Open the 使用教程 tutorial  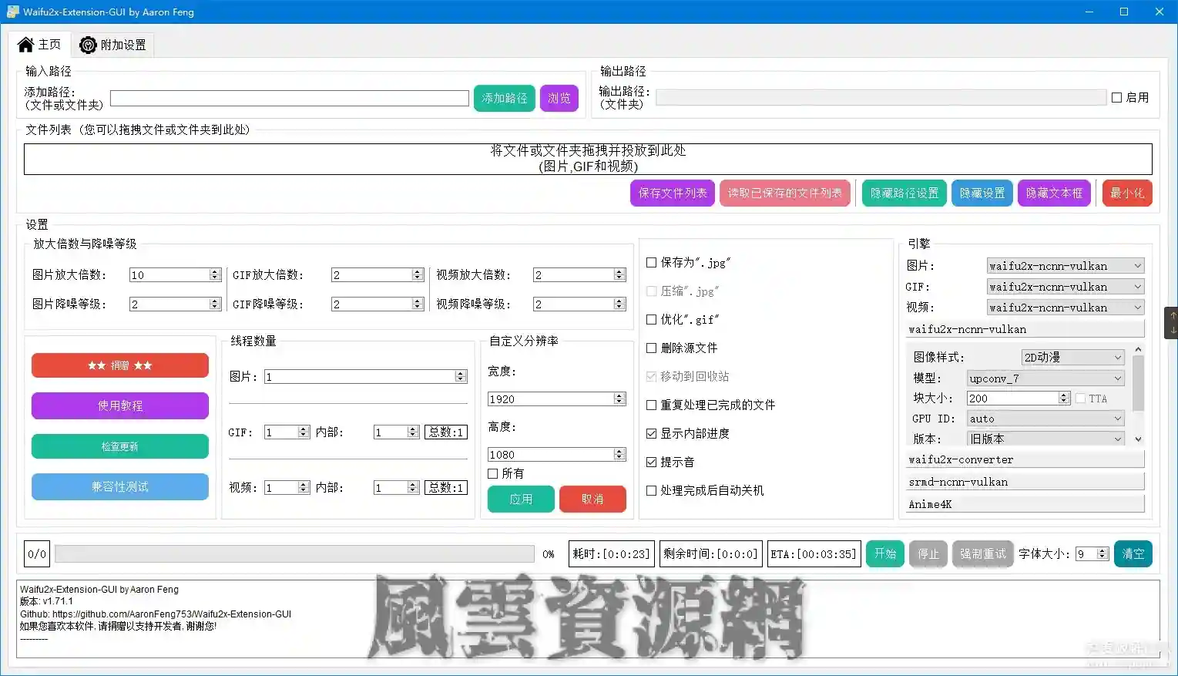[120, 405]
